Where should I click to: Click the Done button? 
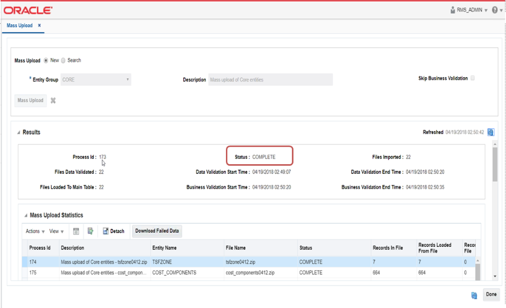tap(491, 294)
